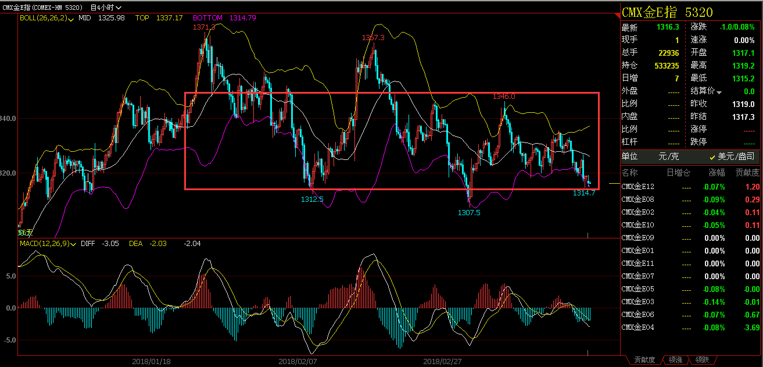Click the 1357.3 peak price label
The width and height of the screenshot is (763, 367).
point(373,37)
